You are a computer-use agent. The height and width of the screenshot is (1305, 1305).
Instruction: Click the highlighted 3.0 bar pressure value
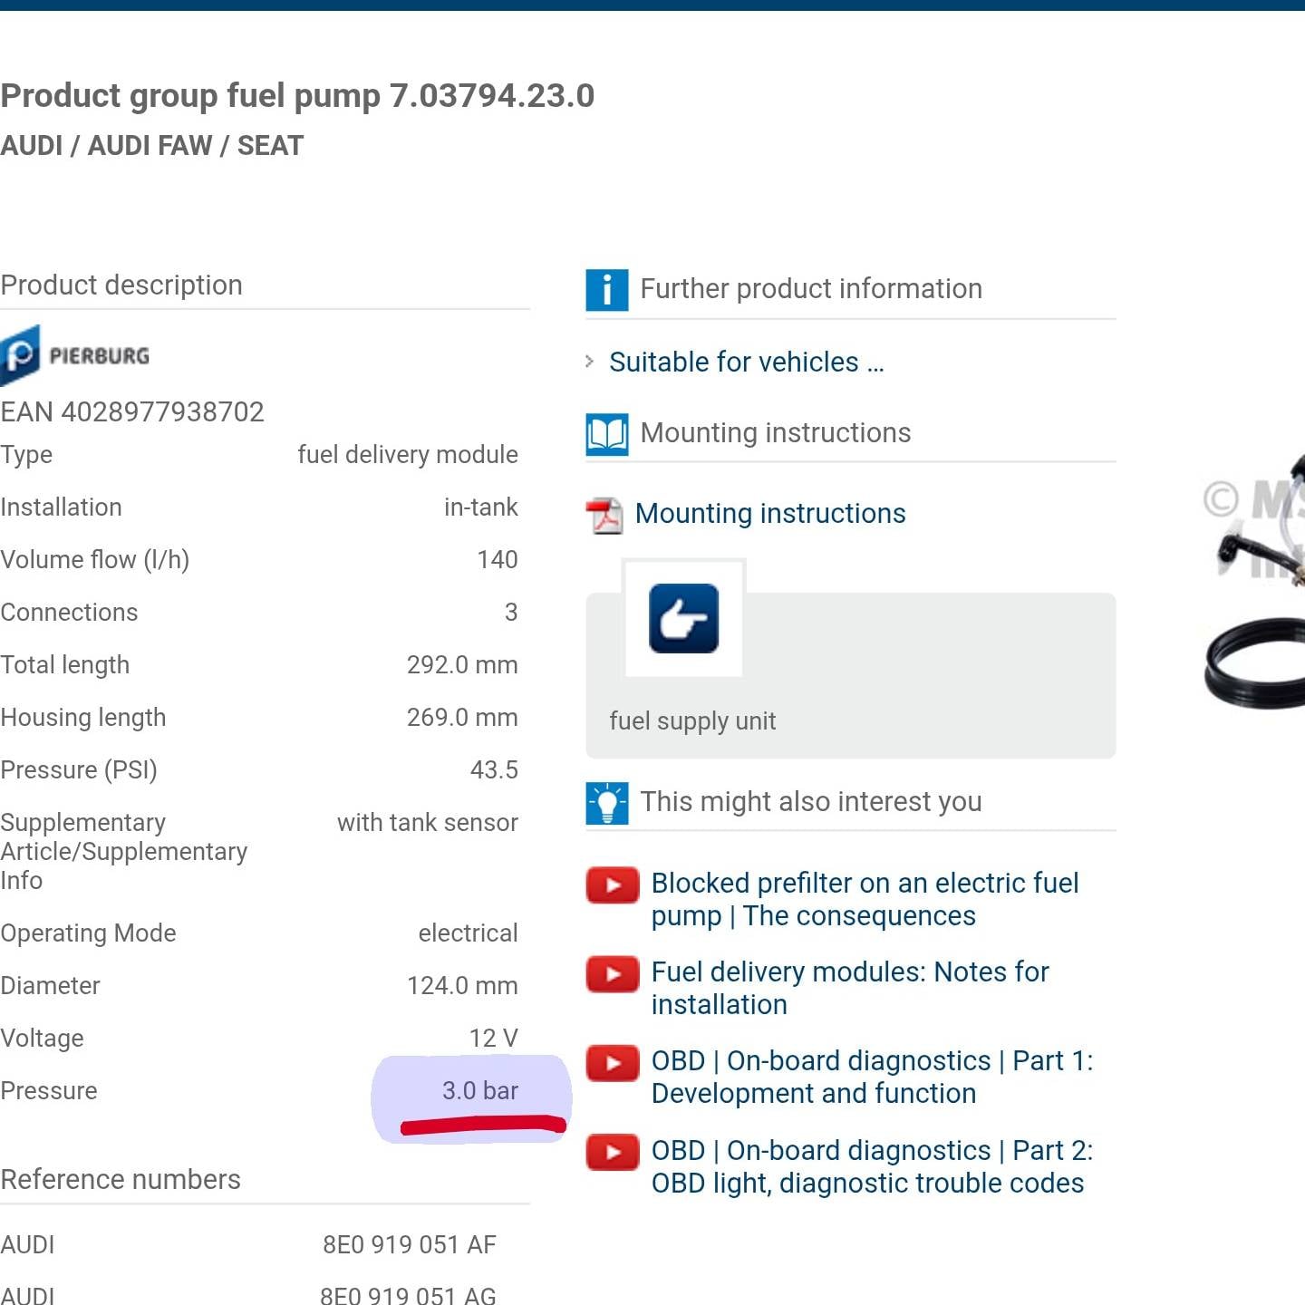point(479,1090)
